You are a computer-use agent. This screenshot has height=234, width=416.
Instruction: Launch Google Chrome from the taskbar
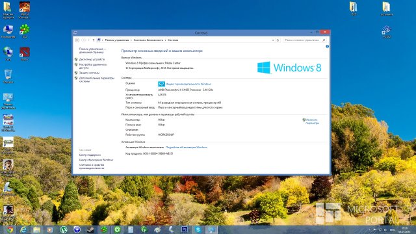[x=10, y=229]
